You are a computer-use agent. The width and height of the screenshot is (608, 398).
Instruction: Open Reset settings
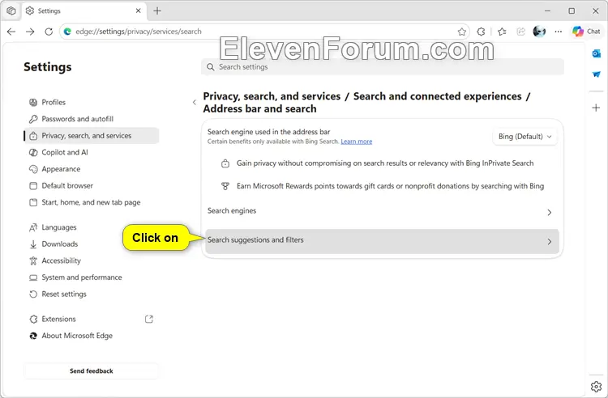pyautogui.click(x=91, y=294)
